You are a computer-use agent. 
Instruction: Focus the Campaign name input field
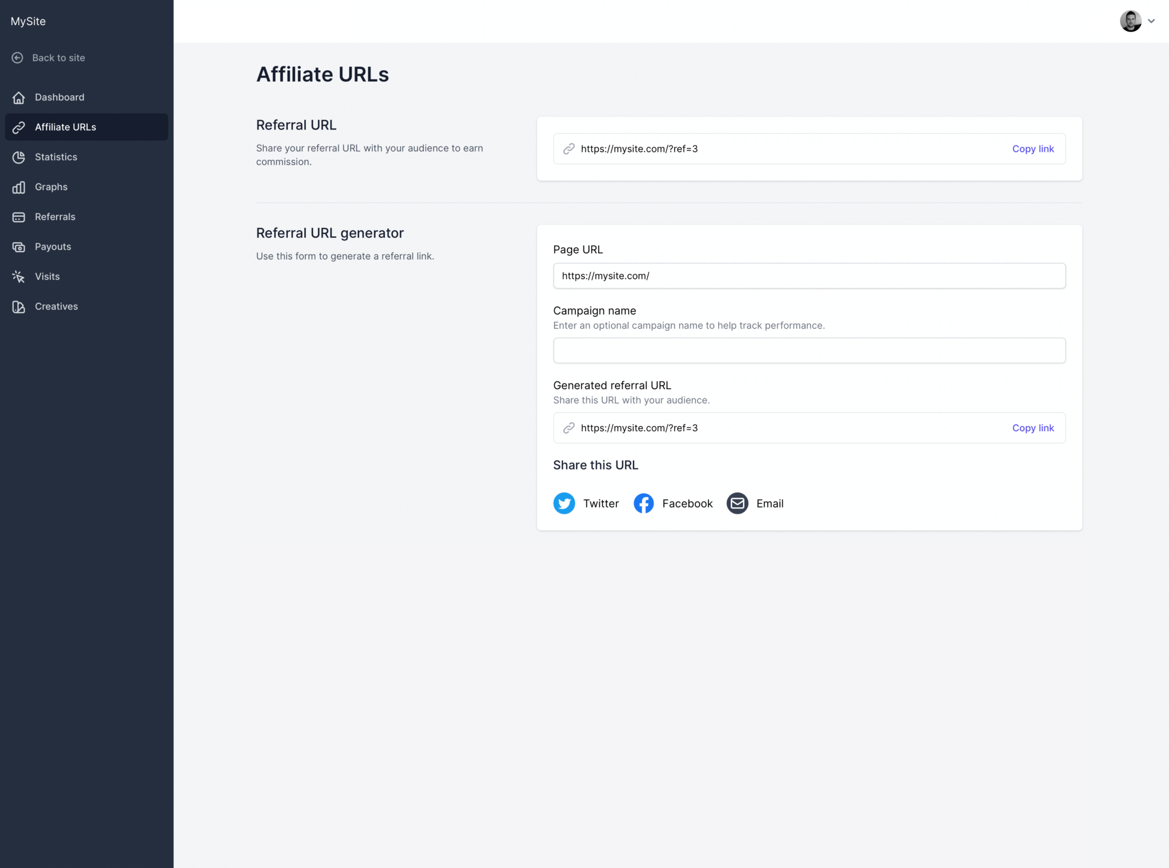click(809, 350)
